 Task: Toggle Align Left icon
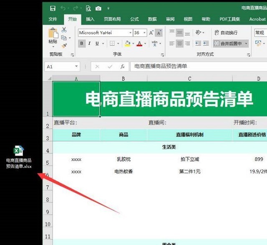172,43
